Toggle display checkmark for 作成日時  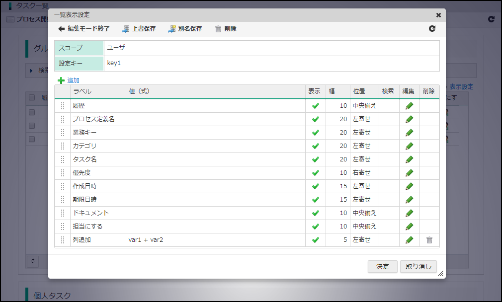(x=315, y=186)
